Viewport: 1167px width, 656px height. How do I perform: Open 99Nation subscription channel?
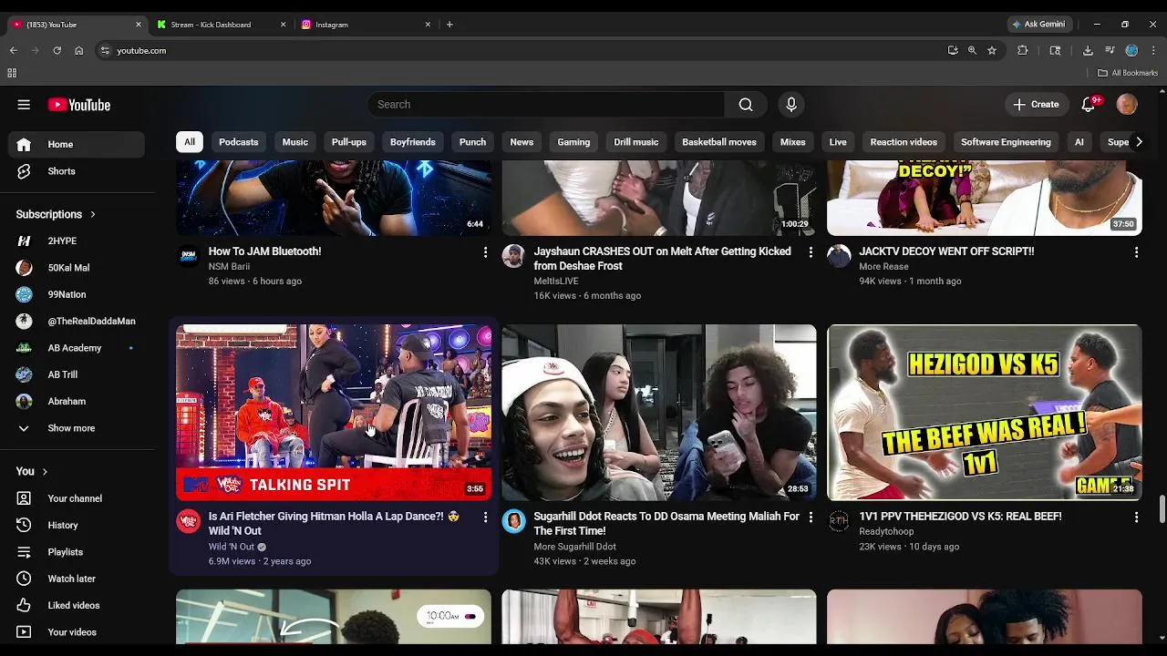(77, 295)
